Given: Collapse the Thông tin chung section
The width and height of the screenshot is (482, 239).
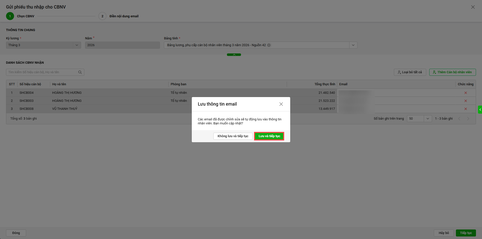Looking at the screenshot, I should (x=234, y=55).
